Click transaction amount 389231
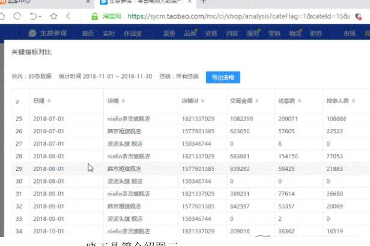 point(240,194)
